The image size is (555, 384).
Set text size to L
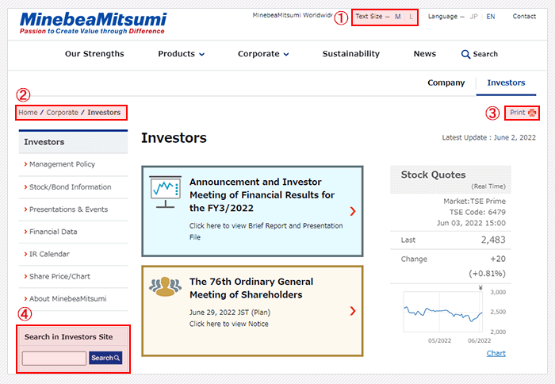(x=411, y=17)
